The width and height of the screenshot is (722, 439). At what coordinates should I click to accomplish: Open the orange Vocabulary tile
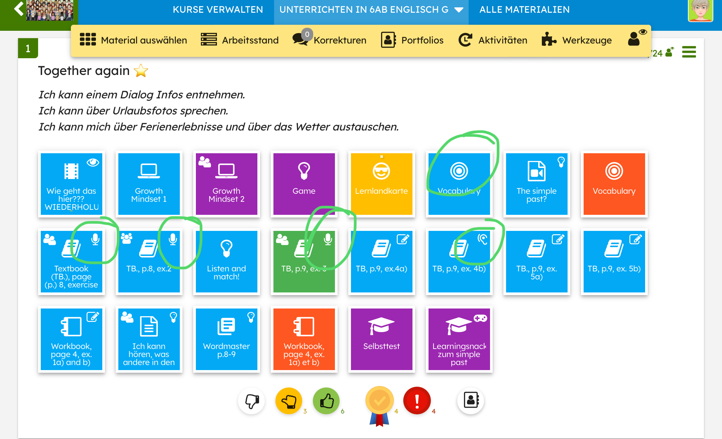(614, 184)
